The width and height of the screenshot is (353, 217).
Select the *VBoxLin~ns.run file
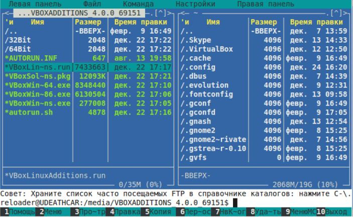pyautogui.click(x=88, y=67)
